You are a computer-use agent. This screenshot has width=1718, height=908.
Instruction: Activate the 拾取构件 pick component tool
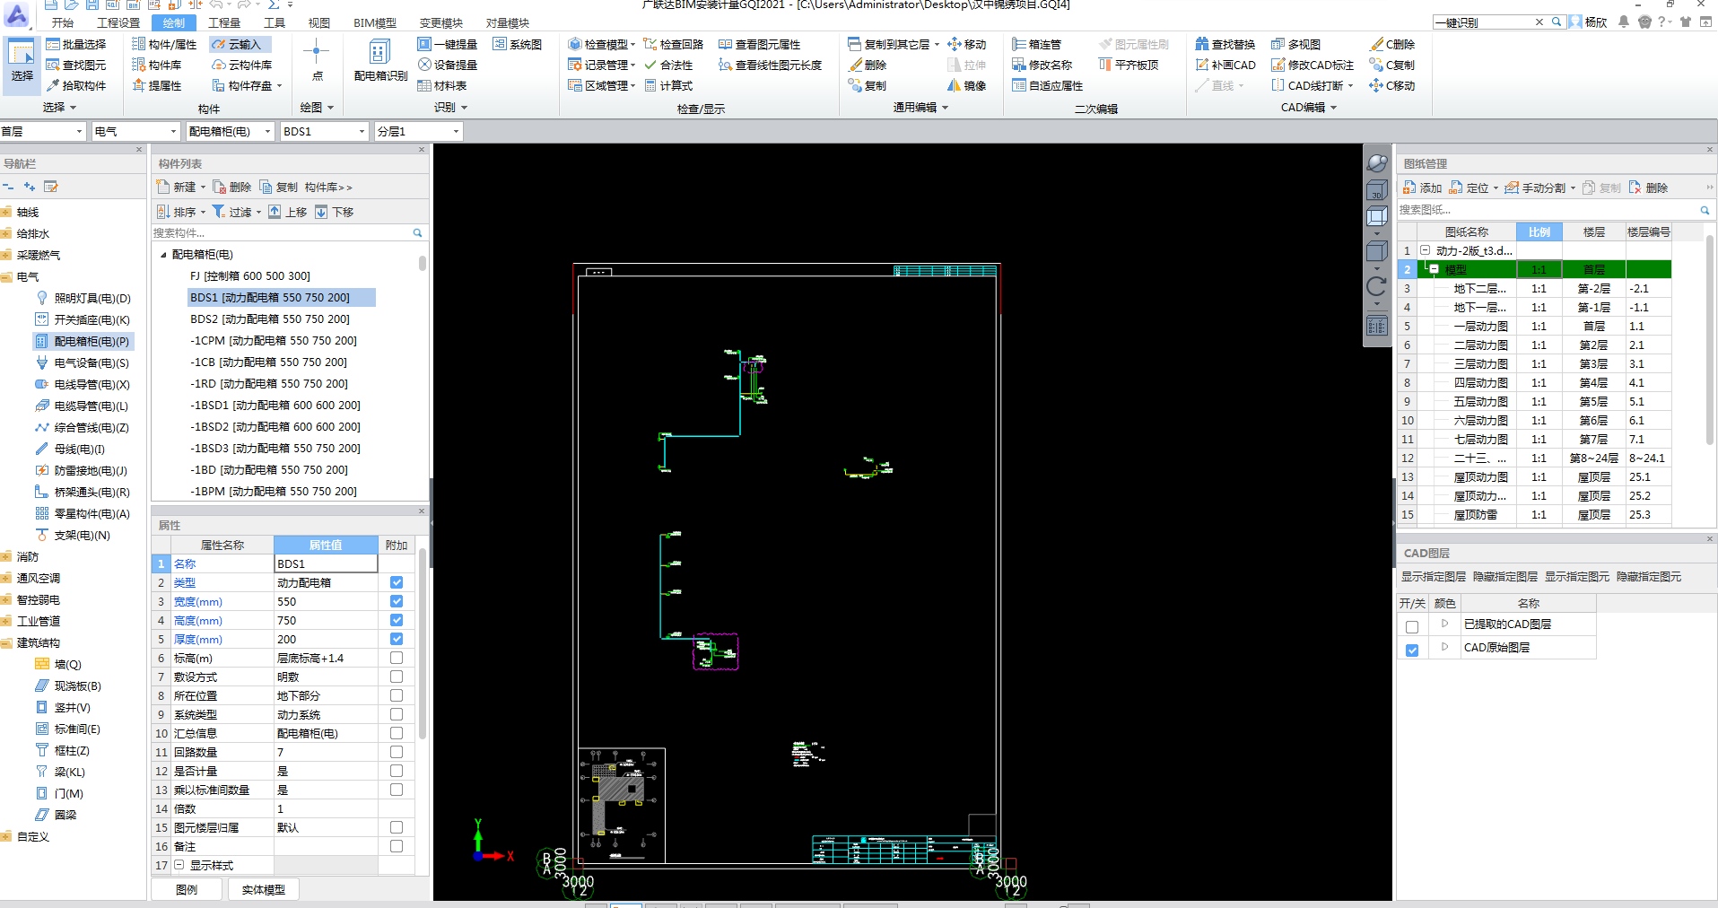coord(76,85)
